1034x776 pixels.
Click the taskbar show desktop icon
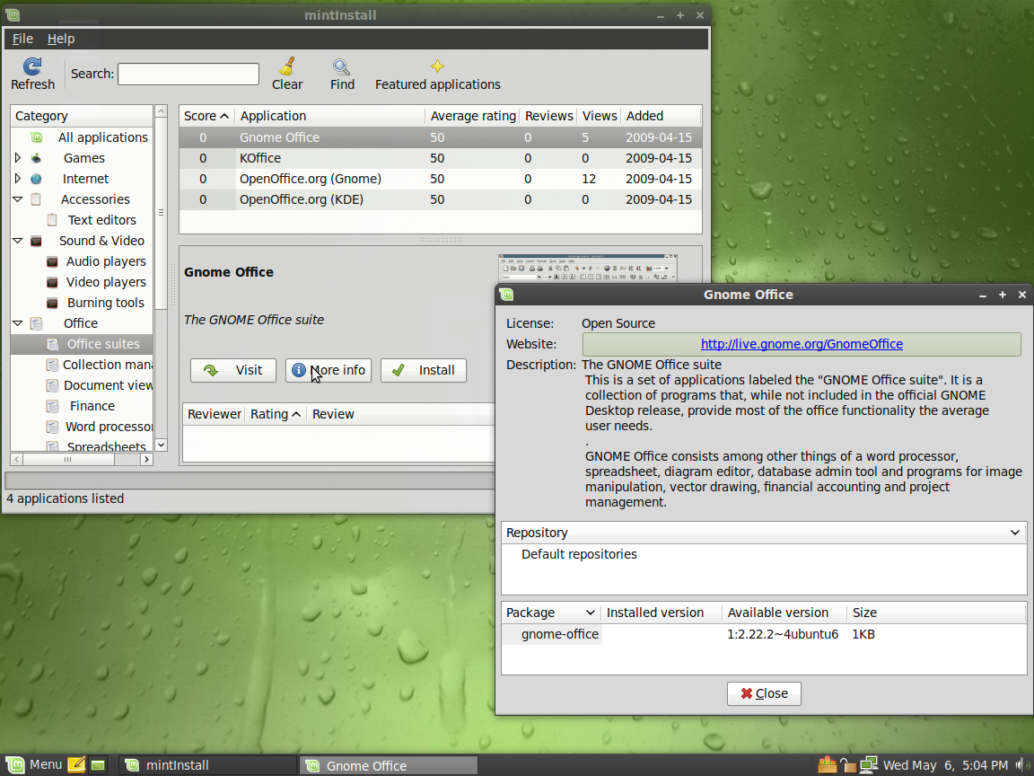(98, 765)
